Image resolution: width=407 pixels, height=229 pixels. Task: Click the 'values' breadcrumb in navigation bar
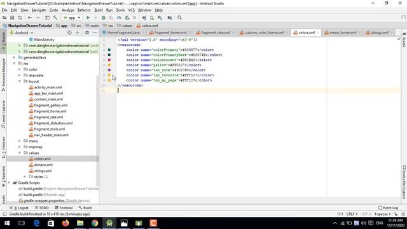coord(125,25)
